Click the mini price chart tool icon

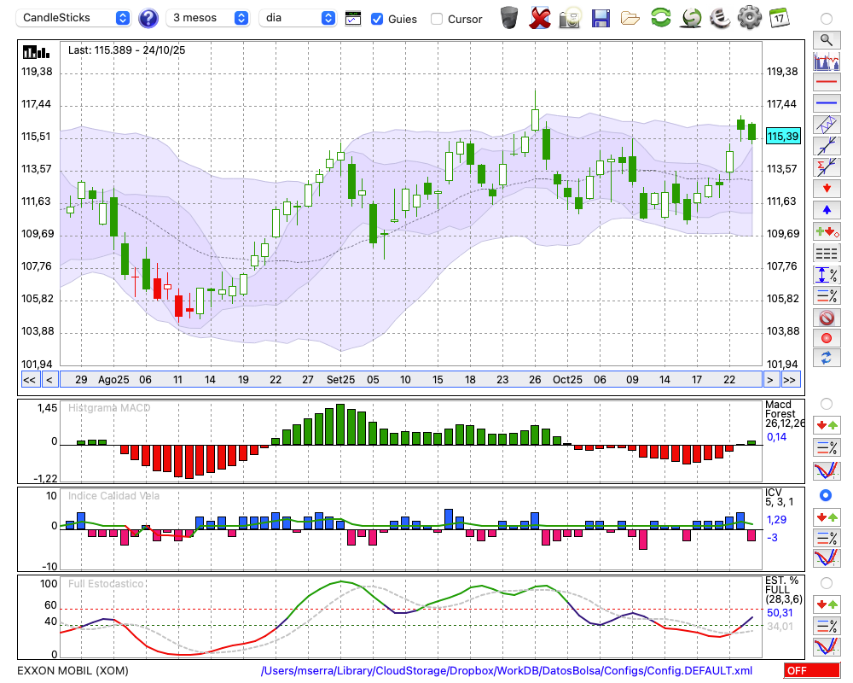[x=827, y=61]
